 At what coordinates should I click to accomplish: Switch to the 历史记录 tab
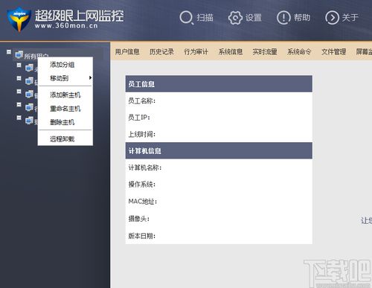(x=161, y=51)
